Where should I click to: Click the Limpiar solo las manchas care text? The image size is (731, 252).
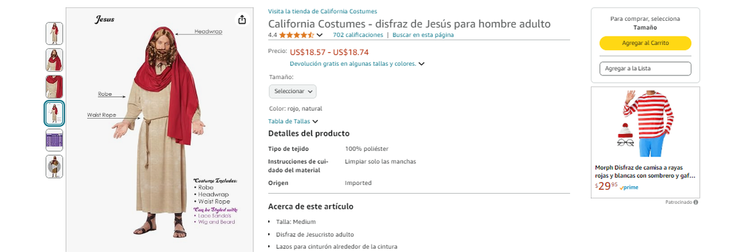click(380, 161)
